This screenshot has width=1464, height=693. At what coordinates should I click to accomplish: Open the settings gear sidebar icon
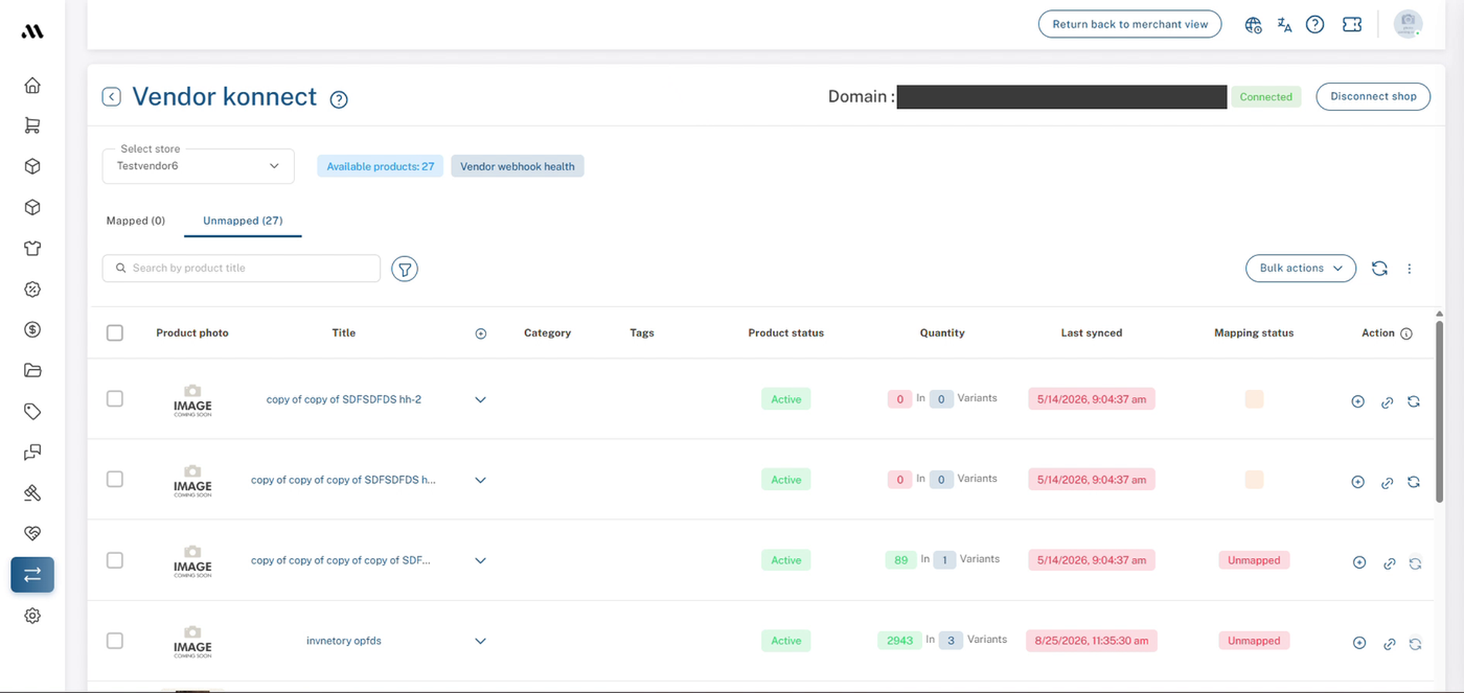32,616
